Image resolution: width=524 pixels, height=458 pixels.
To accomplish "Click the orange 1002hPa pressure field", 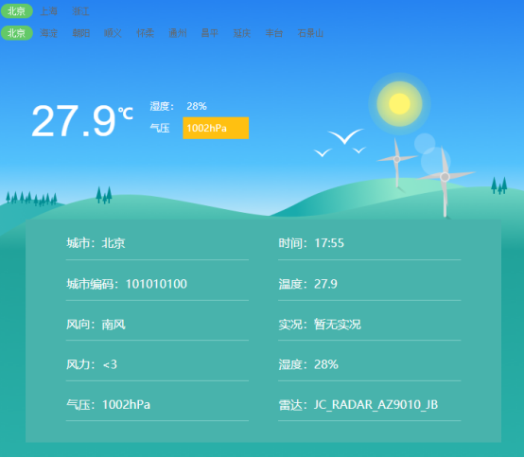I will pyautogui.click(x=216, y=128).
